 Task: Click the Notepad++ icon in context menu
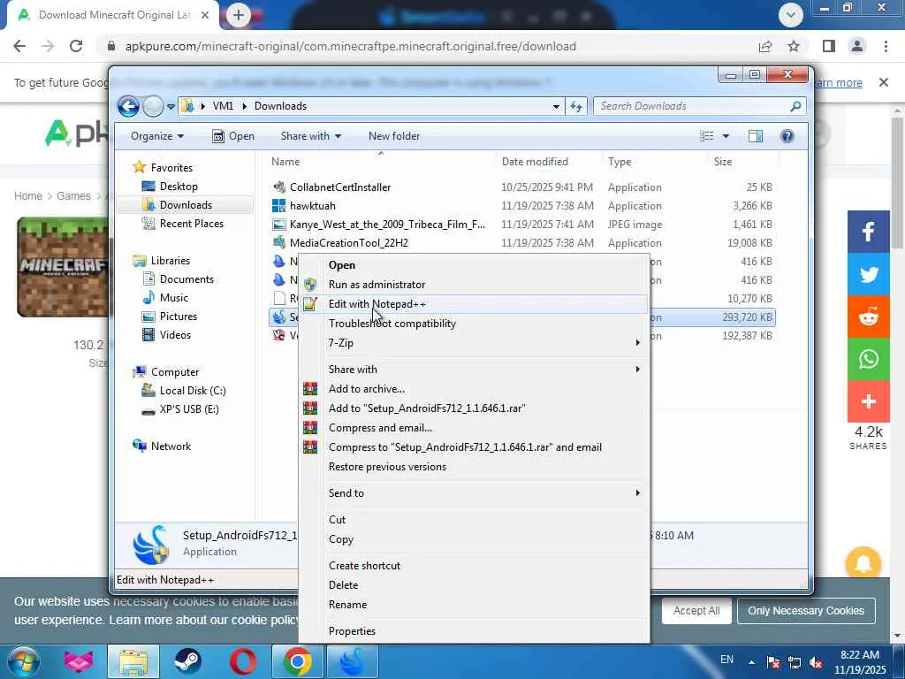point(310,304)
